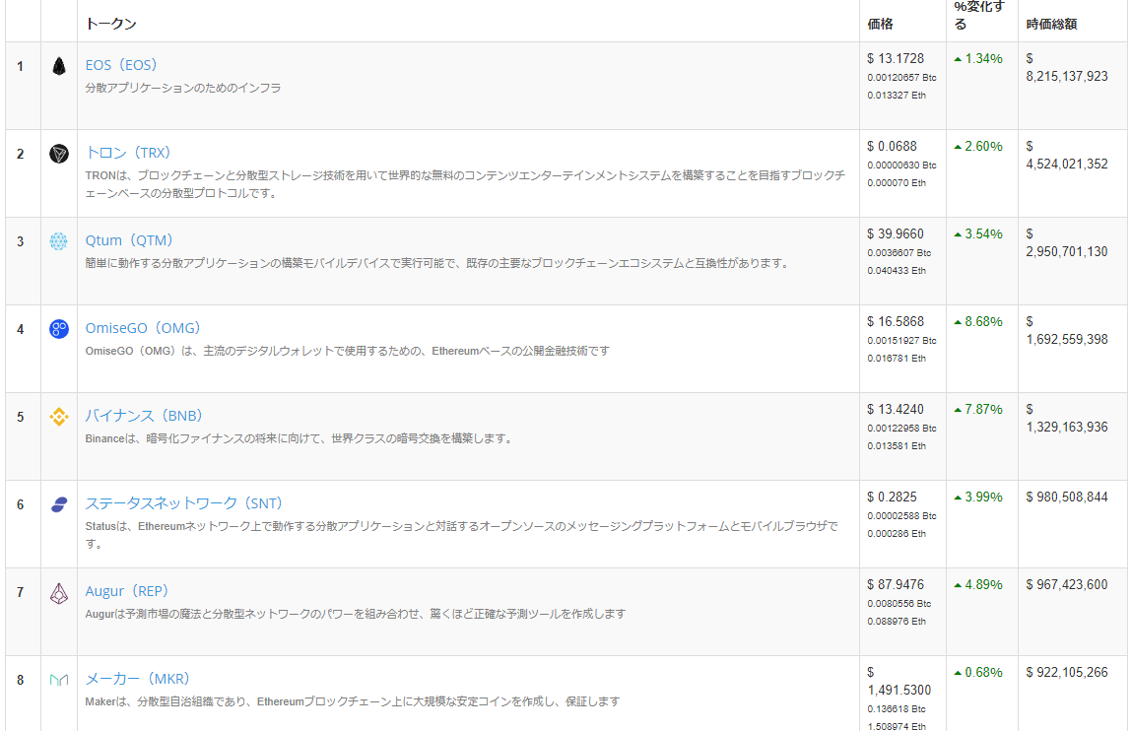
Task: Click the Binance description text
Action: (300, 438)
